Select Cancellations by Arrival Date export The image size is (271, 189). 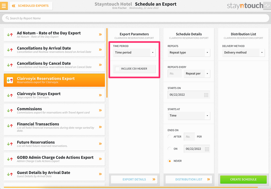click(x=54, y=50)
